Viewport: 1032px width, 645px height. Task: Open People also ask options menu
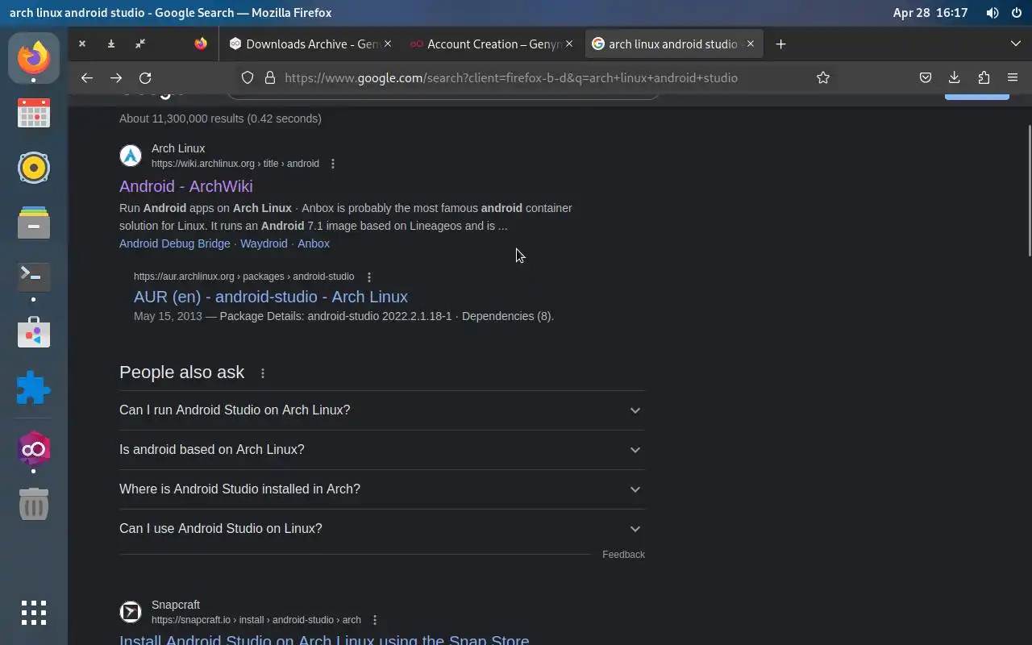pos(263,372)
